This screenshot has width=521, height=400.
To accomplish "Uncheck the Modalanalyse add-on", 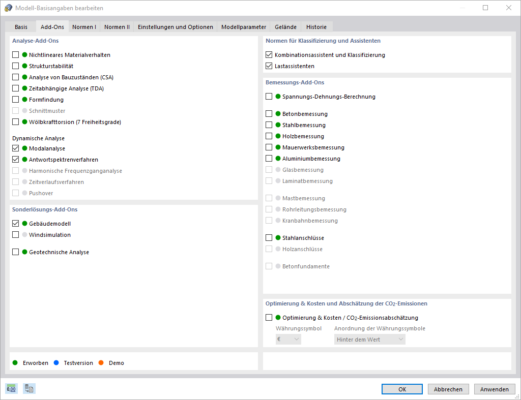I will (16, 148).
